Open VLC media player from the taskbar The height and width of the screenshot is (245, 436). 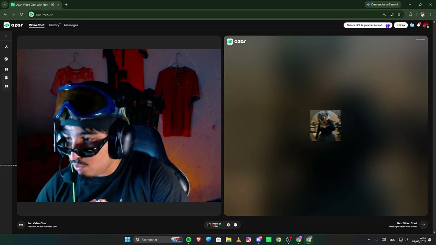[x=238, y=240]
